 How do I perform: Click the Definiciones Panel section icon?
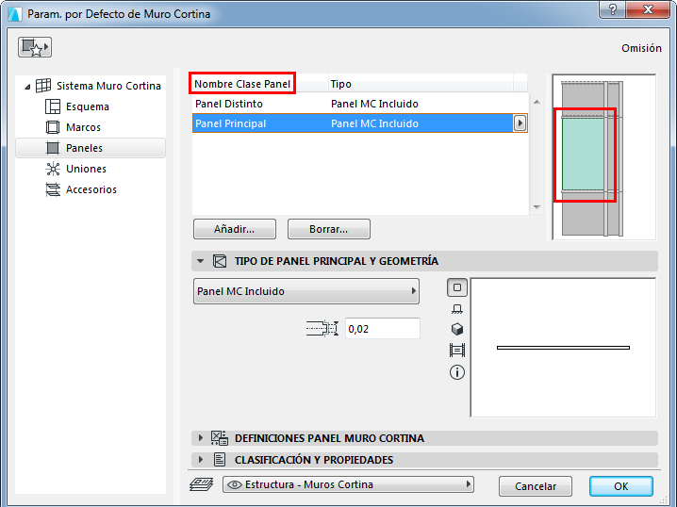tap(220, 438)
